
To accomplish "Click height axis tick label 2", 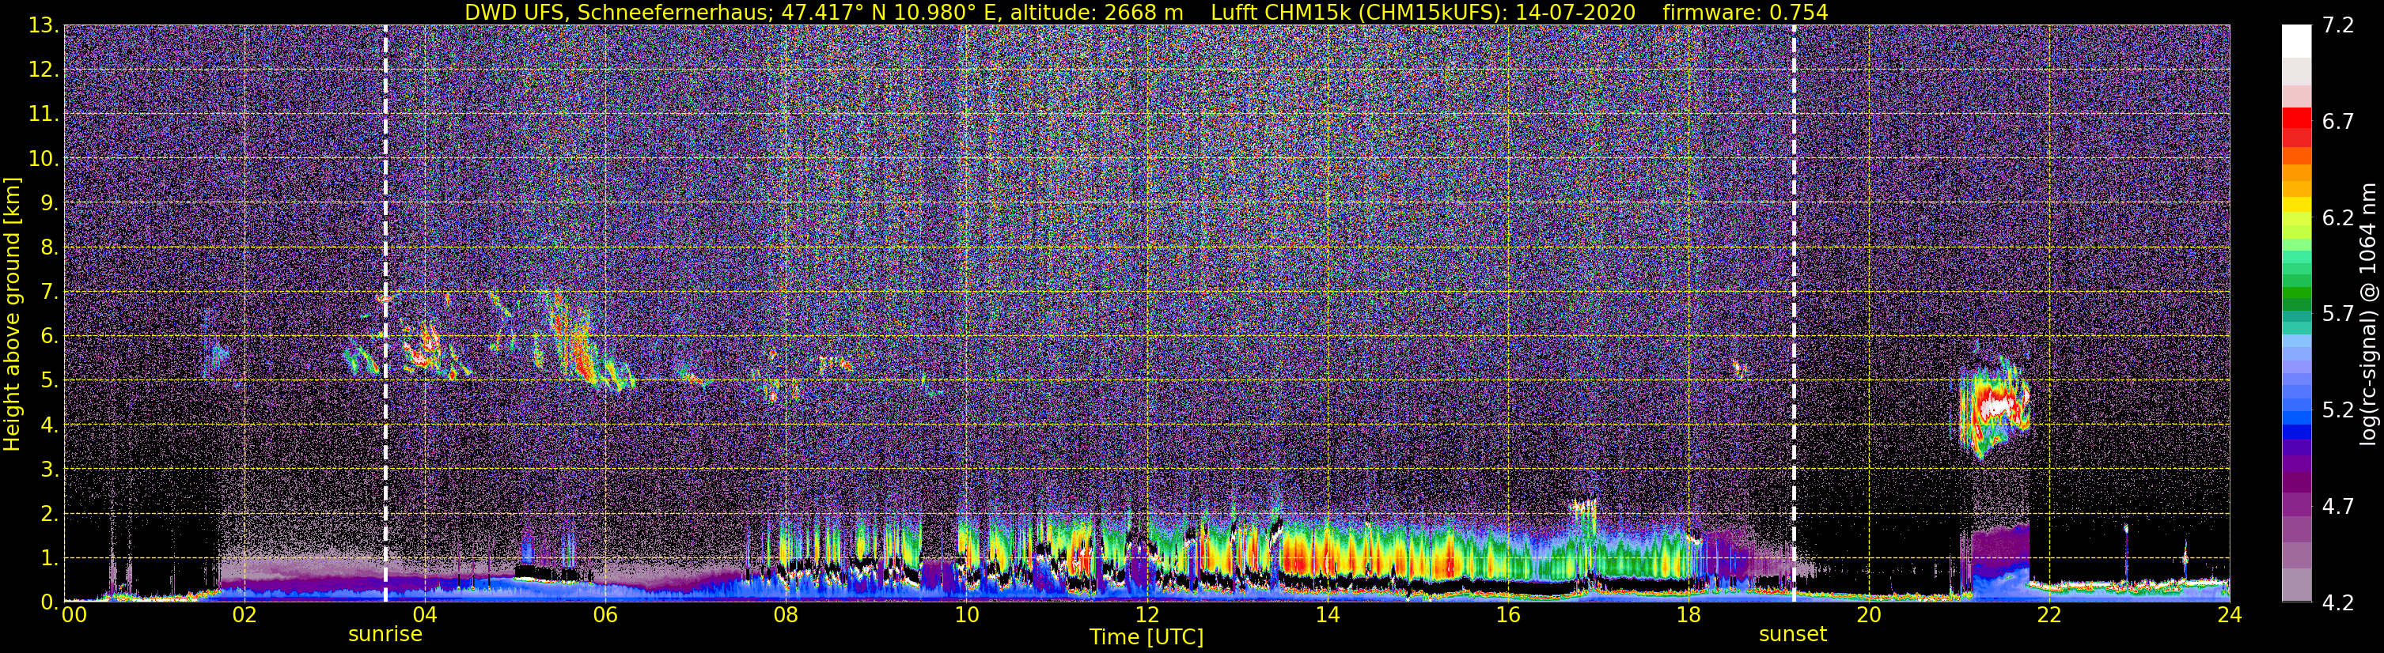I will (48, 513).
